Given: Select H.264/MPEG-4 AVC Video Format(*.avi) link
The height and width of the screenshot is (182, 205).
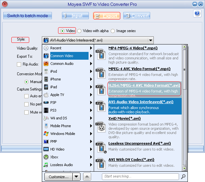Looking at the screenshot, I should (x=144, y=85).
